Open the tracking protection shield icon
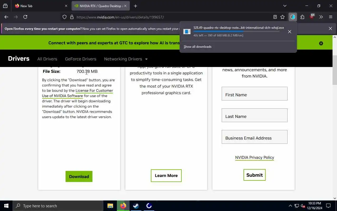The height and width of the screenshot is (211, 337). pos(65,17)
